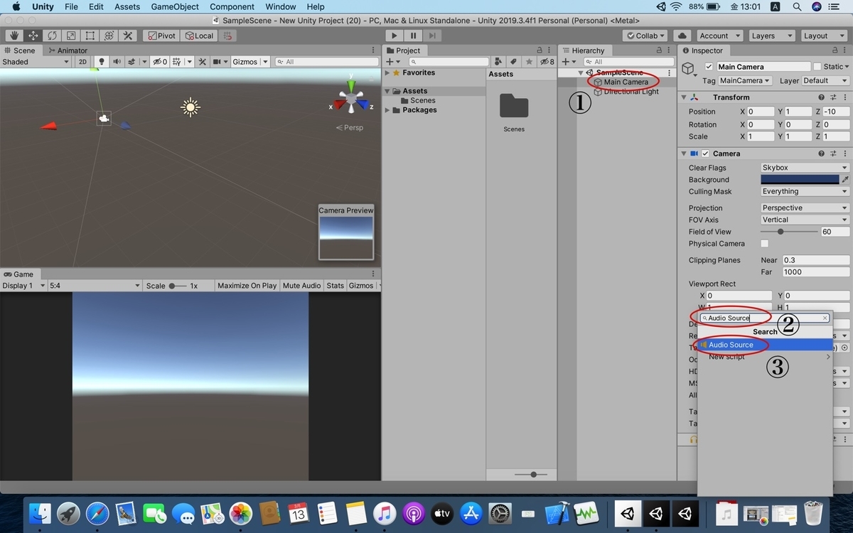Toggle scene lighting in the Scene view toolbar
This screenshot has width=853, height=533.
[102, 62]
